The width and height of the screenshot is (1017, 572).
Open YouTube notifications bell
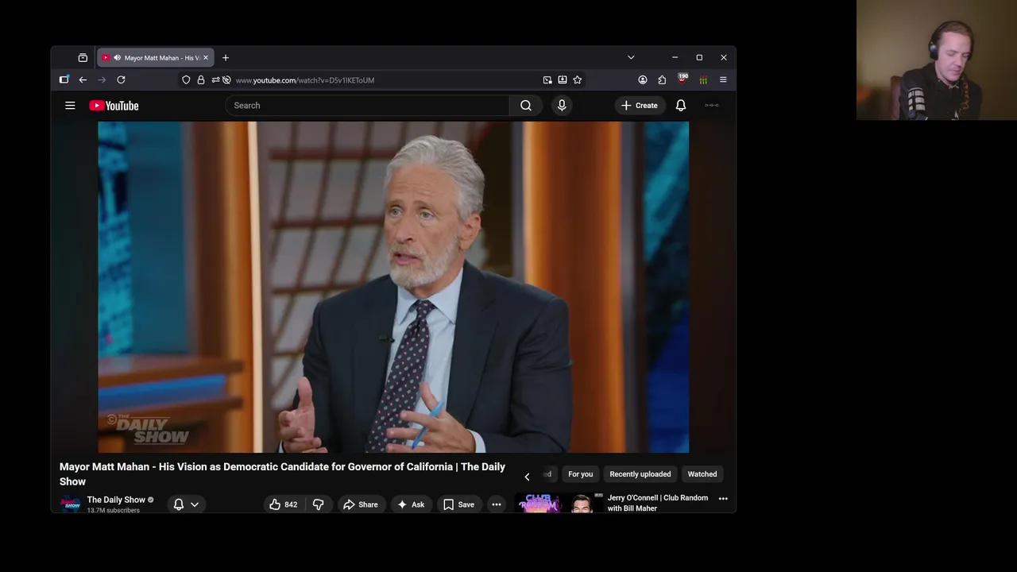coord(681,106)
